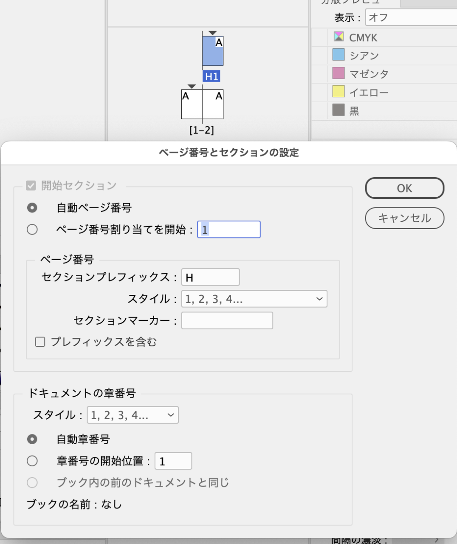Image resolution: width=457 pixels, height=544 pixels.
Task: Click the CMYK channel icon
Action: click(339, 37)
